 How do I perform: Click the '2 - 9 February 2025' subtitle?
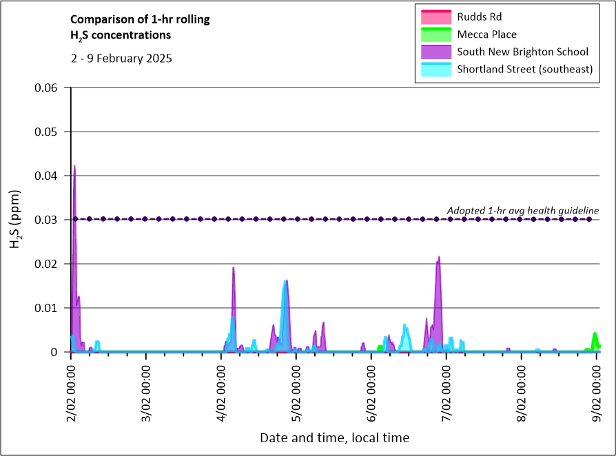point(121,59)
